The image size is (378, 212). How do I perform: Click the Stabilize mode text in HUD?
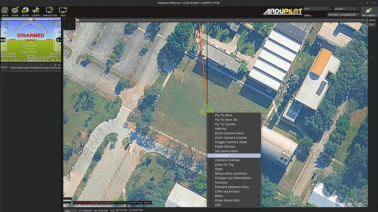pyautogui.click(x=55, y=54)
